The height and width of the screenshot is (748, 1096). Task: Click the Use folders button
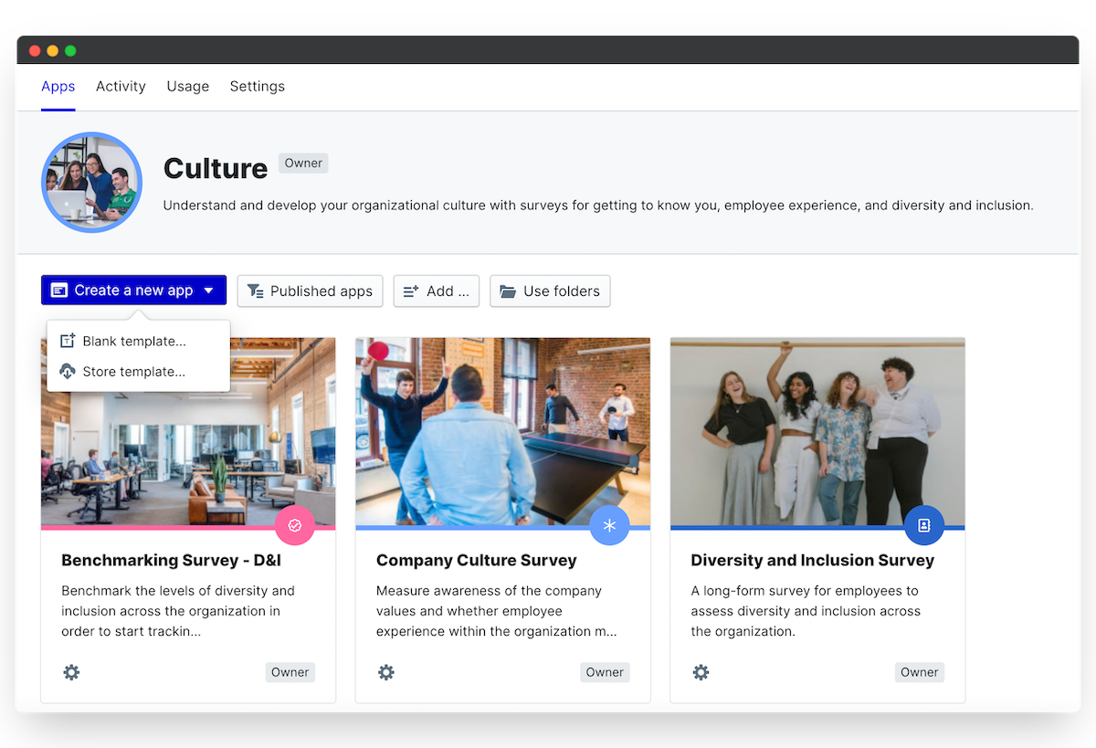[550, 291]
